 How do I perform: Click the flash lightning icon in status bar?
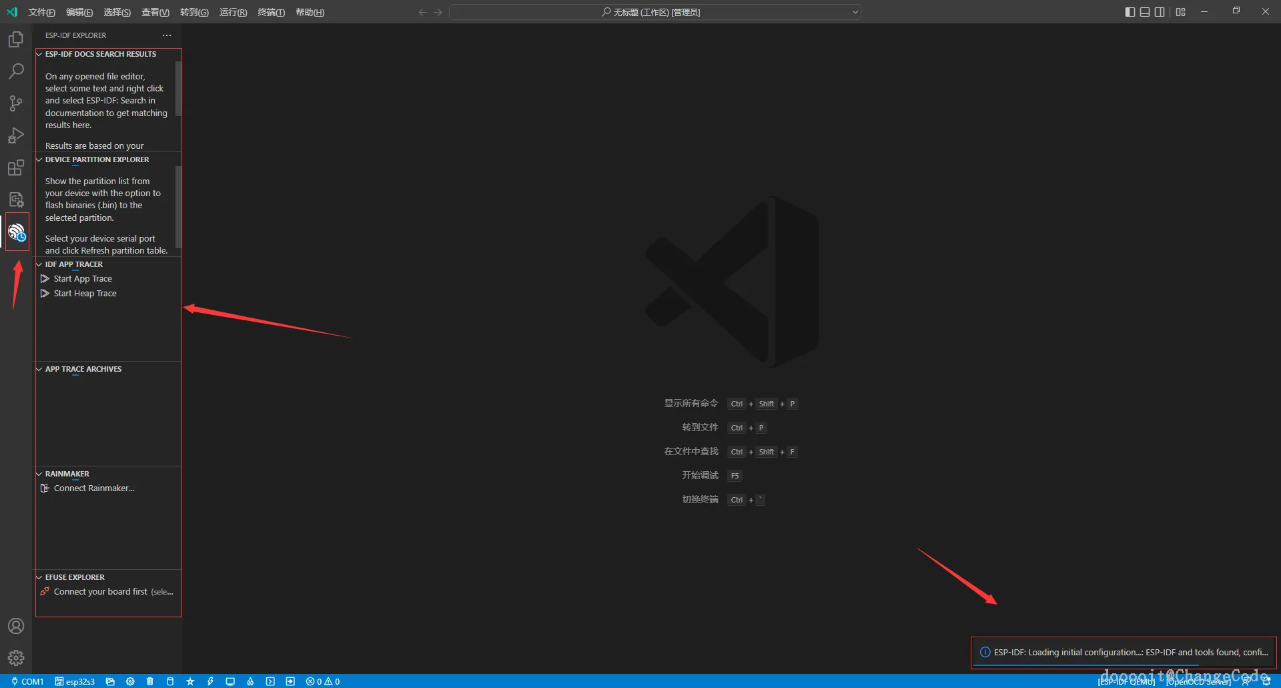click(x=210, y=681)
